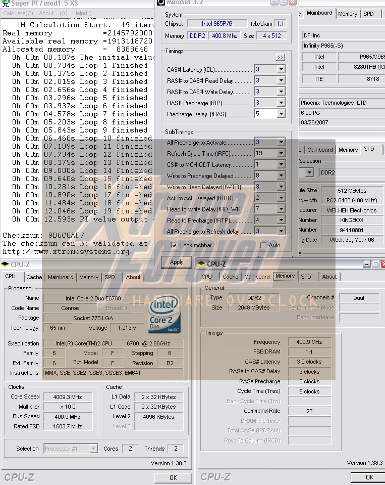Viewport: 385px width, 485px height.
Task: Minimize the MemSet window
Action: (274, 3)
